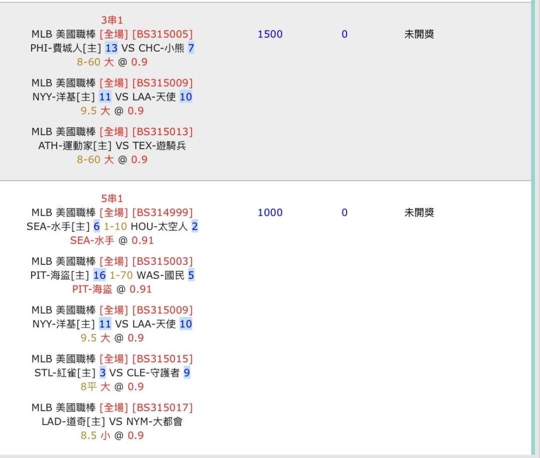Viewport: 540px width, 458px height.
Task: Click CLE-守護者 score 9
Action: tap(186, 373)
